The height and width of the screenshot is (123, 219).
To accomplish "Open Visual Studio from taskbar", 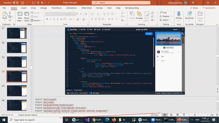I will [x=87, y=120].
